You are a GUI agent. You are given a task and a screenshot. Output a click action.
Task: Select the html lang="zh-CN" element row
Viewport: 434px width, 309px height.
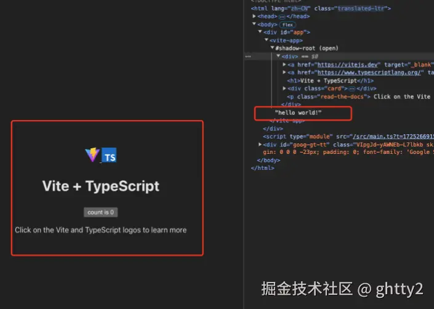(x=321, y=8)
